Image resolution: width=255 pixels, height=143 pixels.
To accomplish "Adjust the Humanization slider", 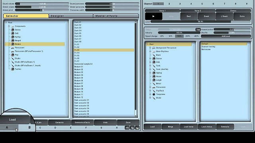I will pyautogui.click(x=232, y=29).
